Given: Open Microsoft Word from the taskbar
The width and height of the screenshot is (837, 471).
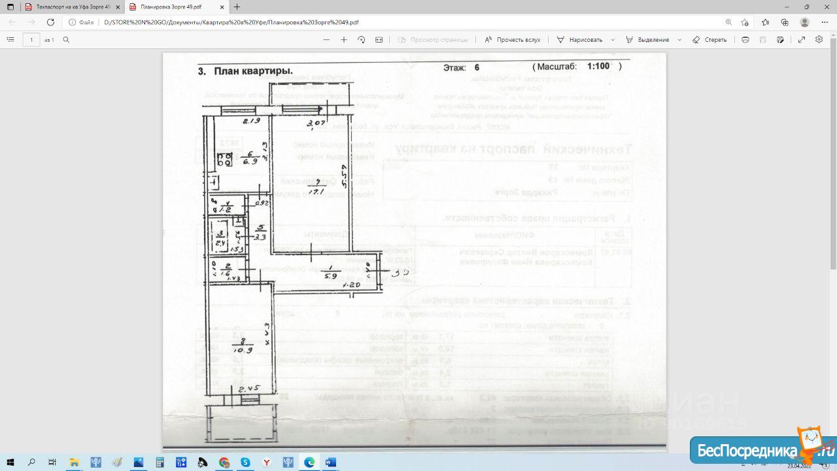Looking at the screenshot, I should pyautogui.click(x=330, y=462).
